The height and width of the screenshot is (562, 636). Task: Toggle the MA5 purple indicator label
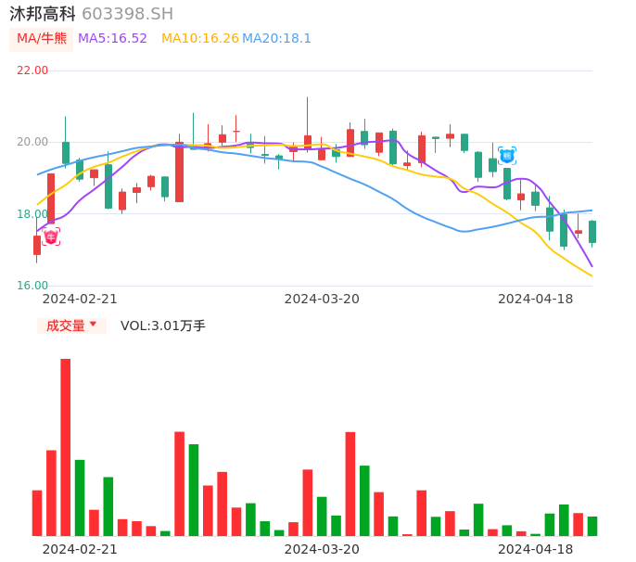[112, 38]
